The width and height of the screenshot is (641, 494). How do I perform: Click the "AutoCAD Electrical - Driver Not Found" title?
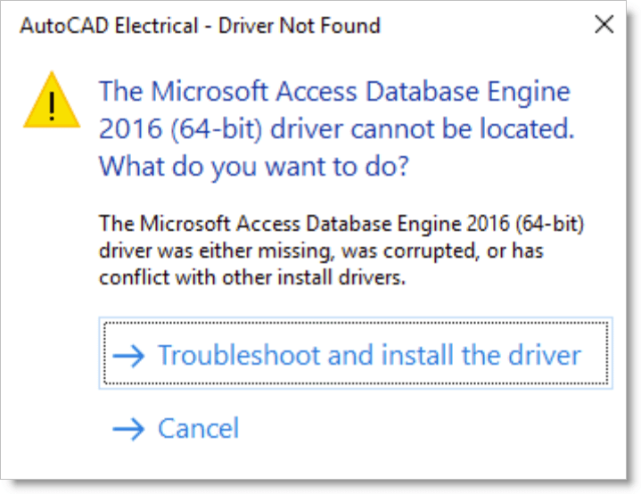pyautogui.click(x=200, y=26)
